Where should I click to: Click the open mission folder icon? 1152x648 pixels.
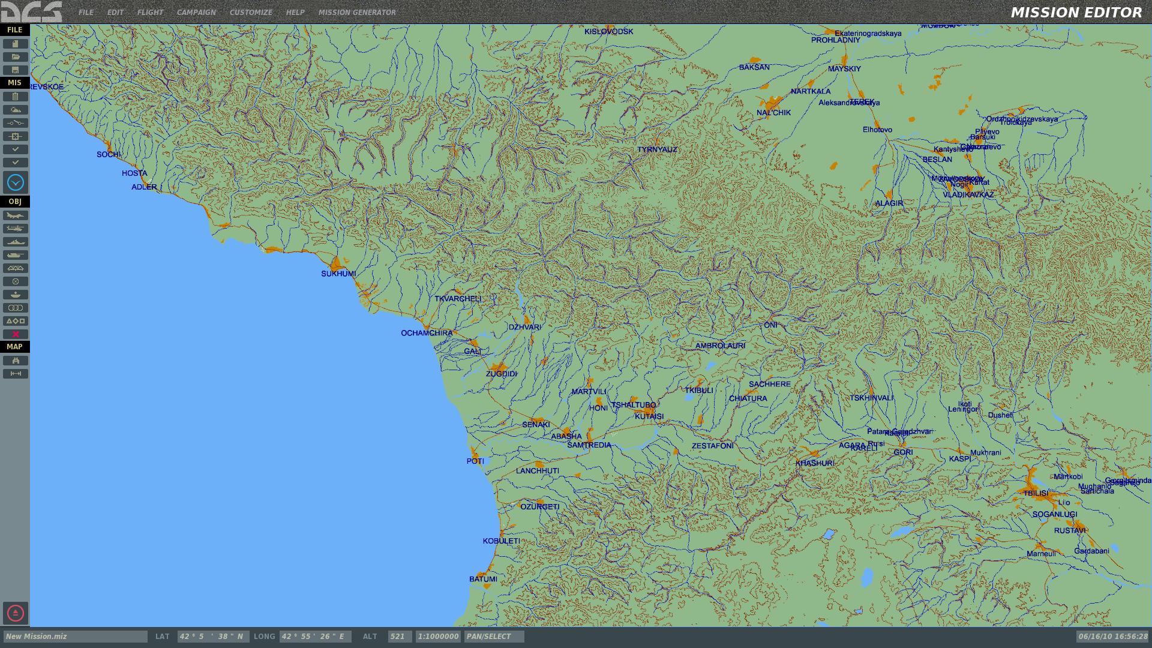tap(16, 57)
